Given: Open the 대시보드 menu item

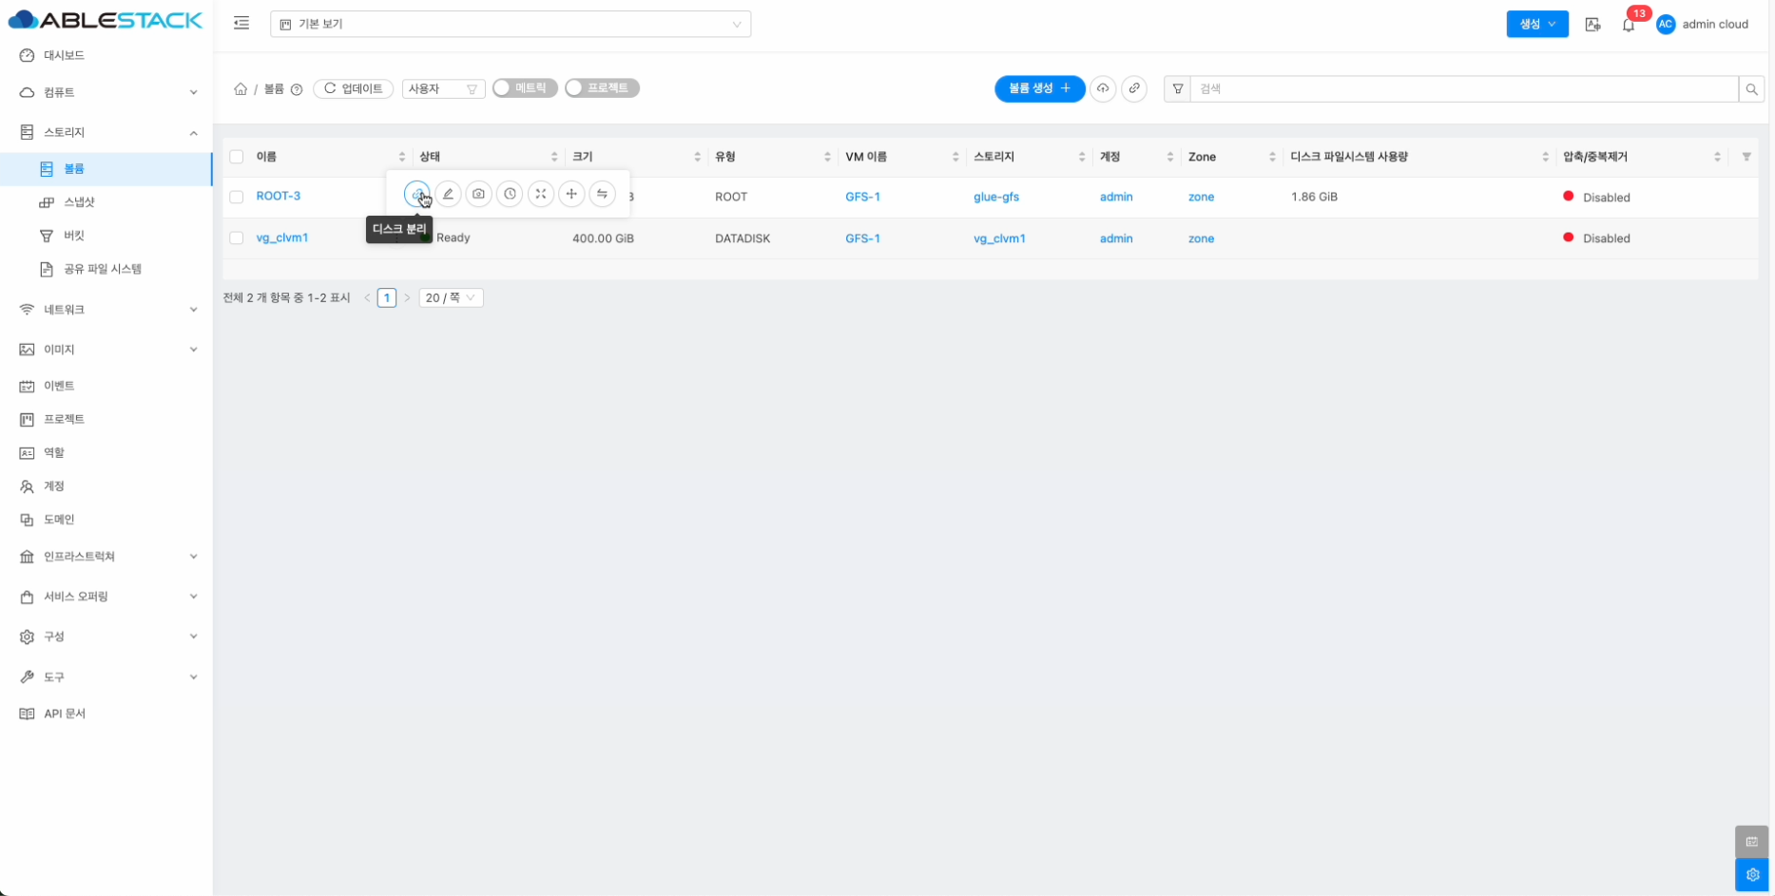Looking at the screenshot, I should [64, 56].
